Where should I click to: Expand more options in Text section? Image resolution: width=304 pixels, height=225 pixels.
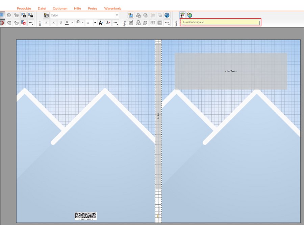click(x=116, y=23)
